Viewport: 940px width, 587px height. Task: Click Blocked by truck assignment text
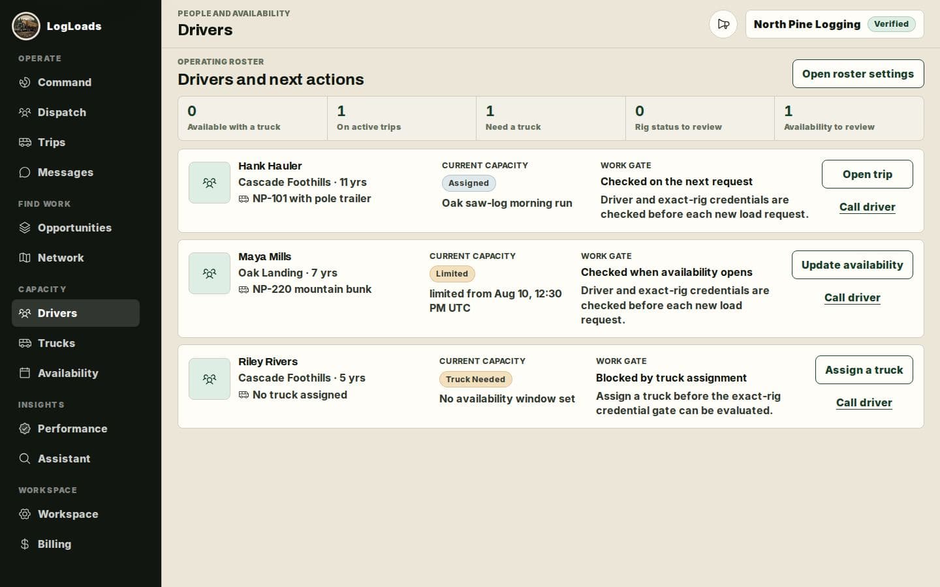[x=671, y=378]
